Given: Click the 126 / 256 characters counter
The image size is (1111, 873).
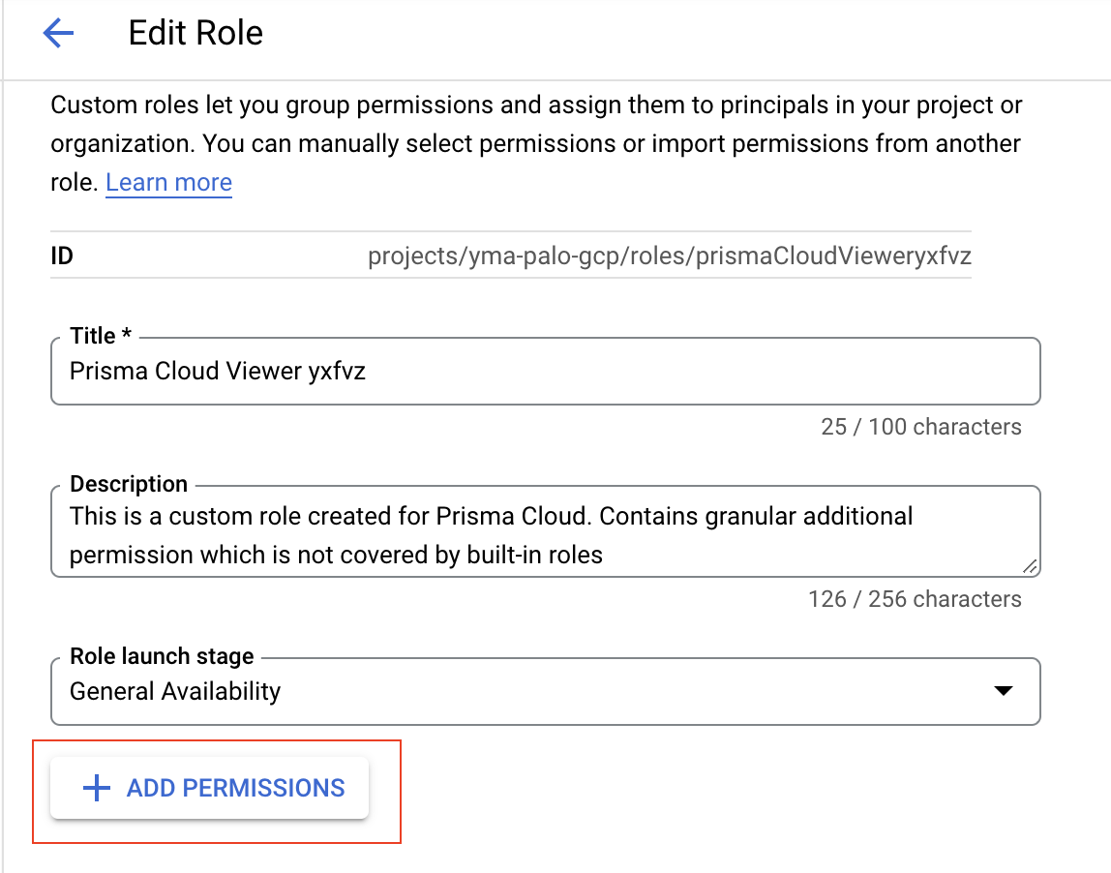Looking at the screenshot, I should pyautogui.click(x=915, y=599).
